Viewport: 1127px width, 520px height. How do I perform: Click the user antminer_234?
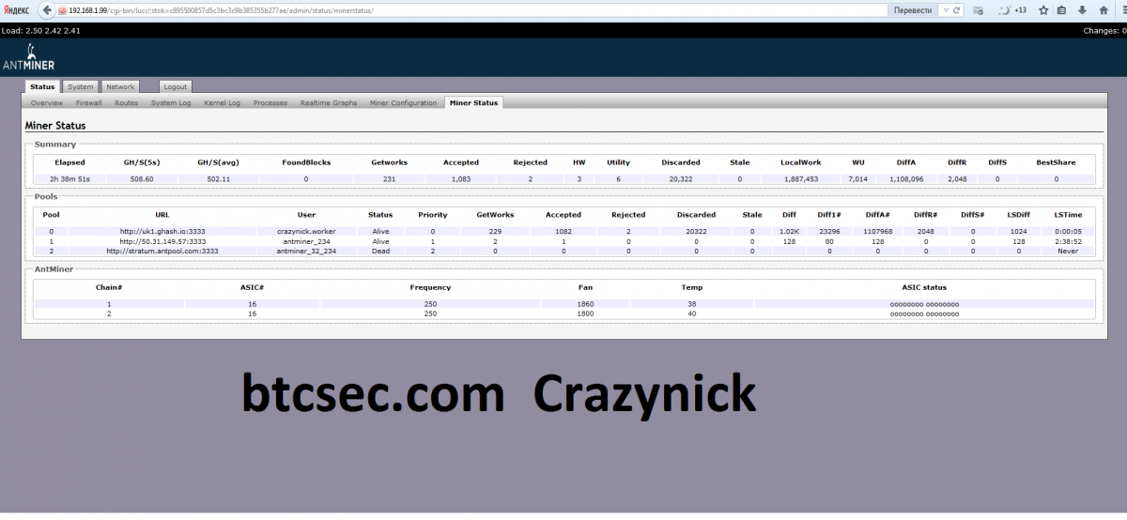click(x=306, y=241)
